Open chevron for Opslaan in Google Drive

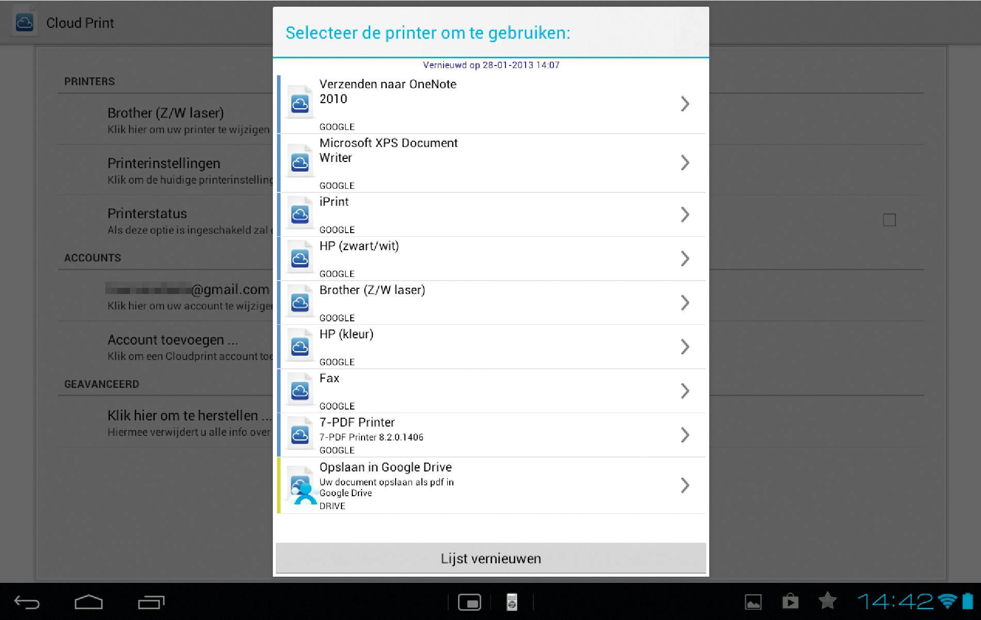pos(685,485)
